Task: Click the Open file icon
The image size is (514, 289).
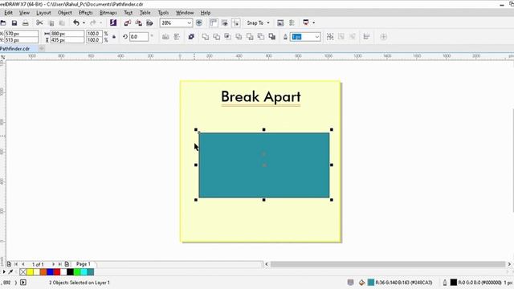Action: pos(3,23)
